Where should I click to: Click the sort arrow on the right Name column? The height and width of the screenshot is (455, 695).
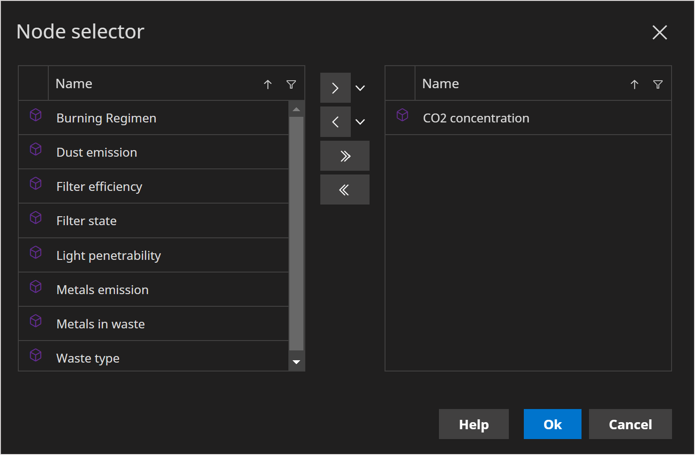click(635, 84)
